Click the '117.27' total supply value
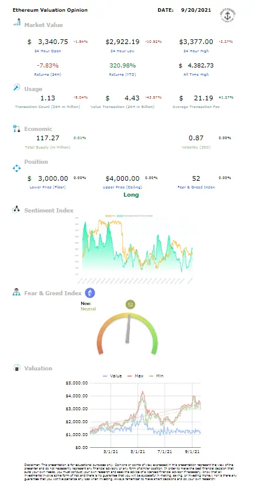 point(48,138)
